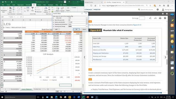Switch to the Home ribbon tab
Image resolution: width=176 pixels, height=99 pixels.
[8, 5]
